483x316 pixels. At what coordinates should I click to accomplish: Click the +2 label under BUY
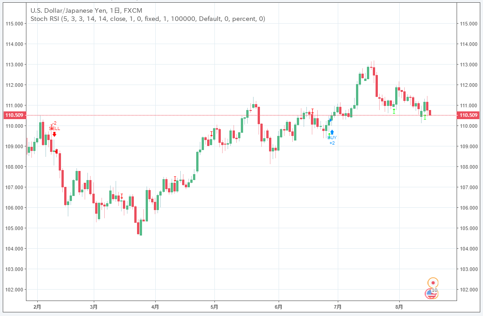[x=332, y=143]
